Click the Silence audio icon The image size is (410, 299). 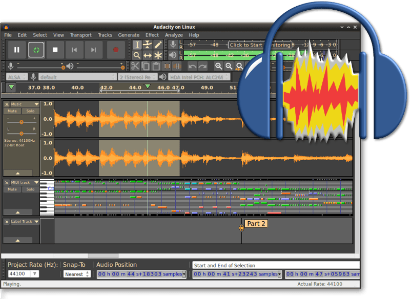pos(177,66)
